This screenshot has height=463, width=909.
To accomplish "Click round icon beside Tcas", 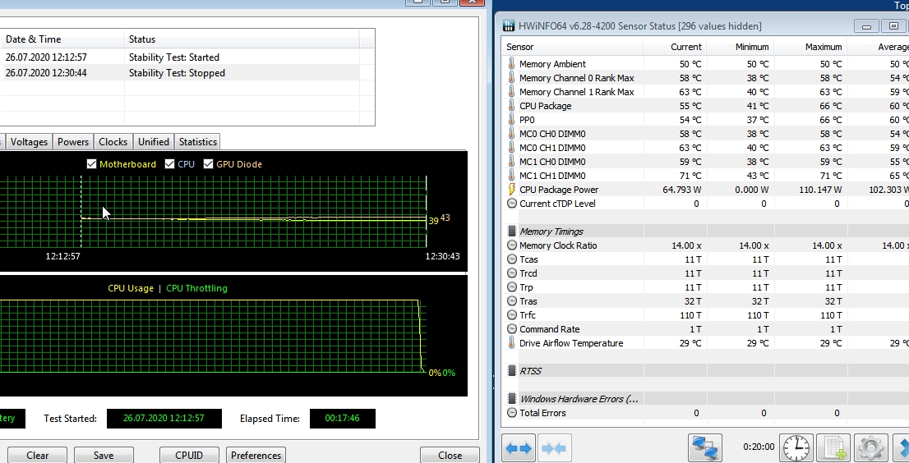I will (511, 259).
